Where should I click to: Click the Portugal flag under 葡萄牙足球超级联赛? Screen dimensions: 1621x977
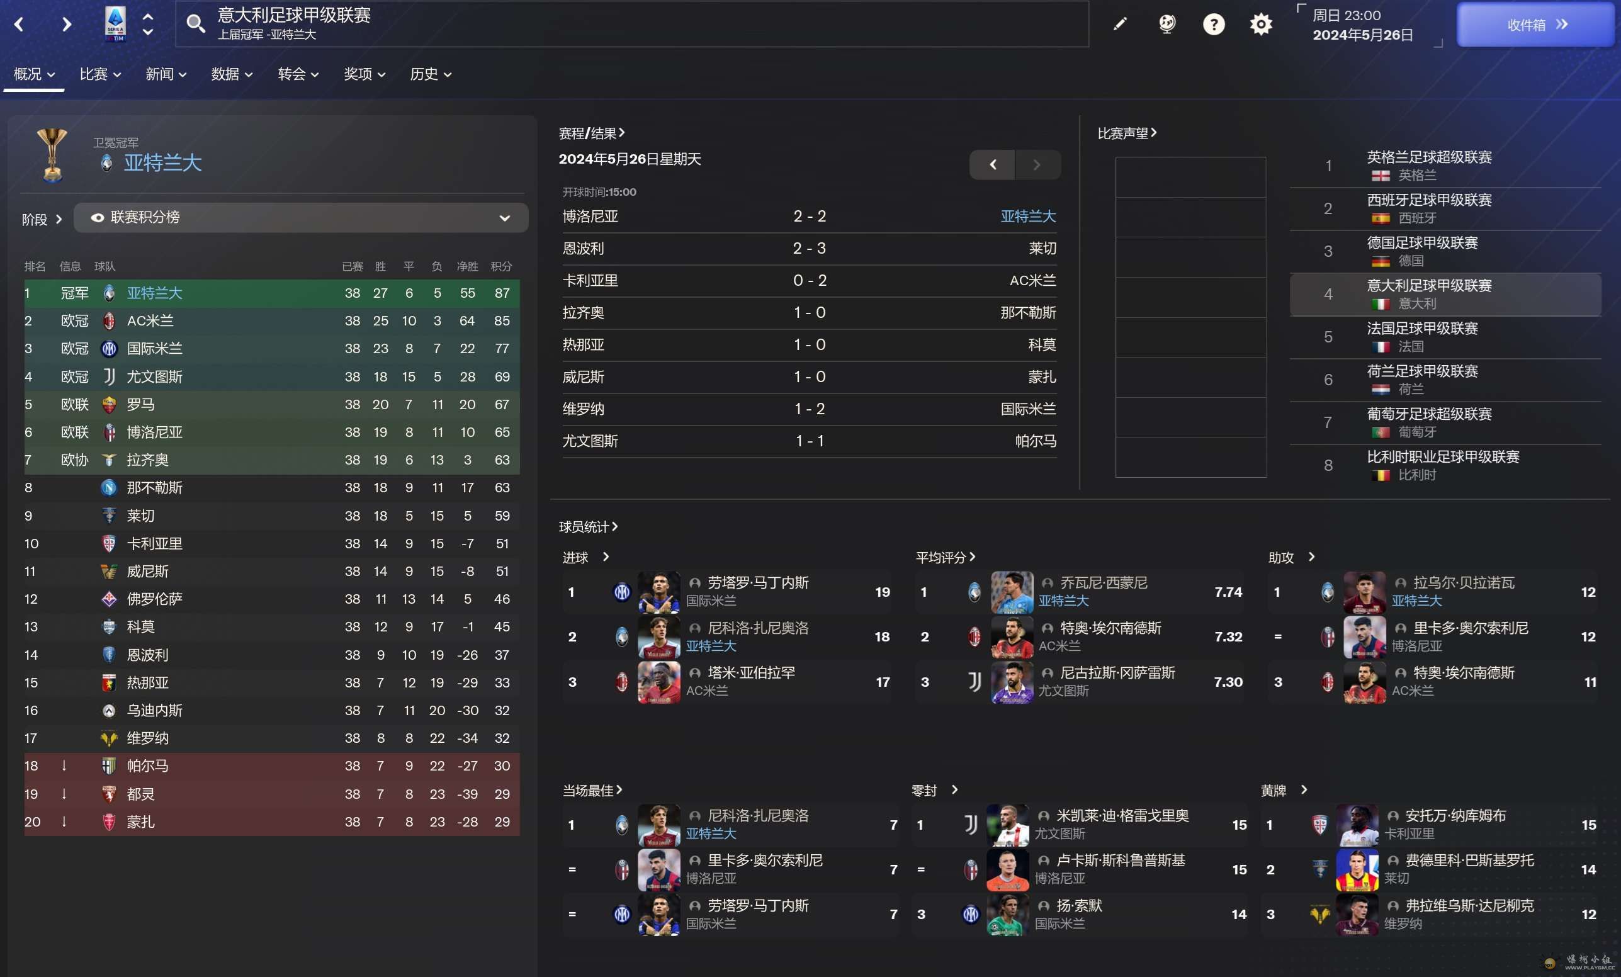tap(1381, 432)
